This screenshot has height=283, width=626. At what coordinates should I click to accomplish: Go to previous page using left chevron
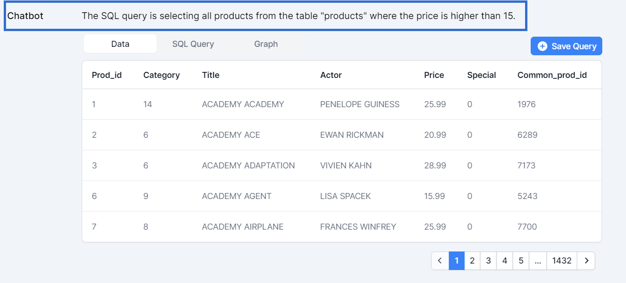click(x=440, y=261)
